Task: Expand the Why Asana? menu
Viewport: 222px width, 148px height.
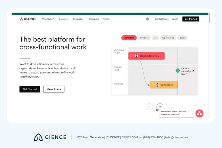Action: tap(48, 19)
